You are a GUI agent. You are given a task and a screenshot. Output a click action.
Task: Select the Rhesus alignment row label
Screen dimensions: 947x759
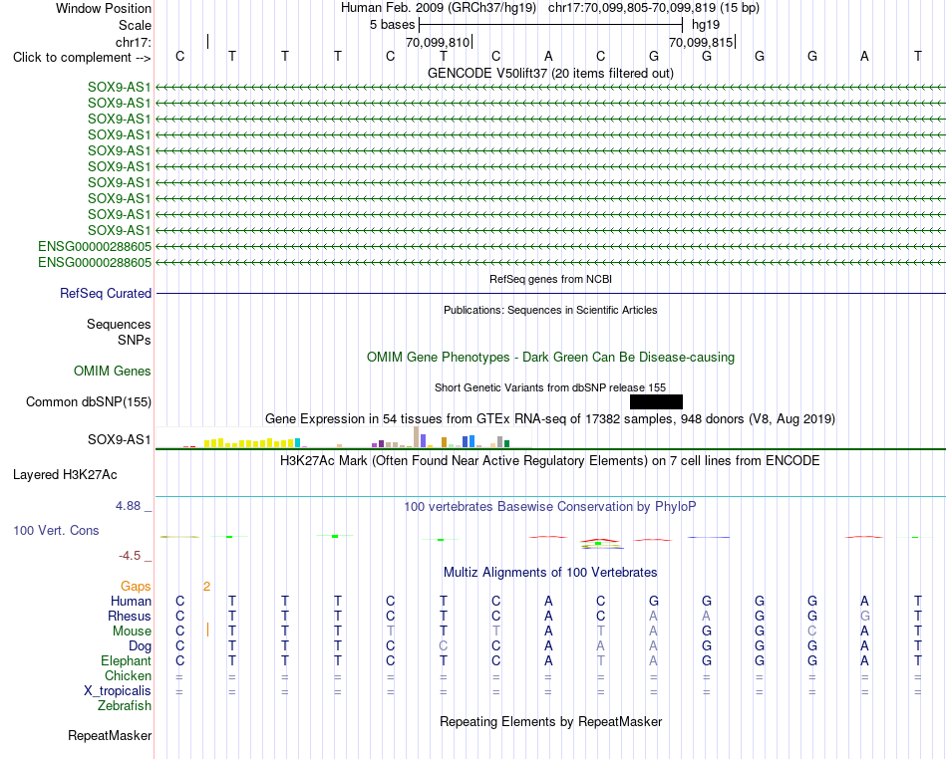tap(130, 616)
